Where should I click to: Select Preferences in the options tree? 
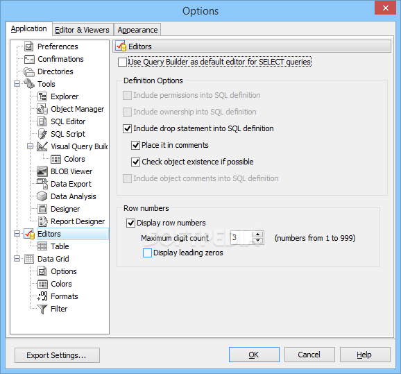[58, 46]
